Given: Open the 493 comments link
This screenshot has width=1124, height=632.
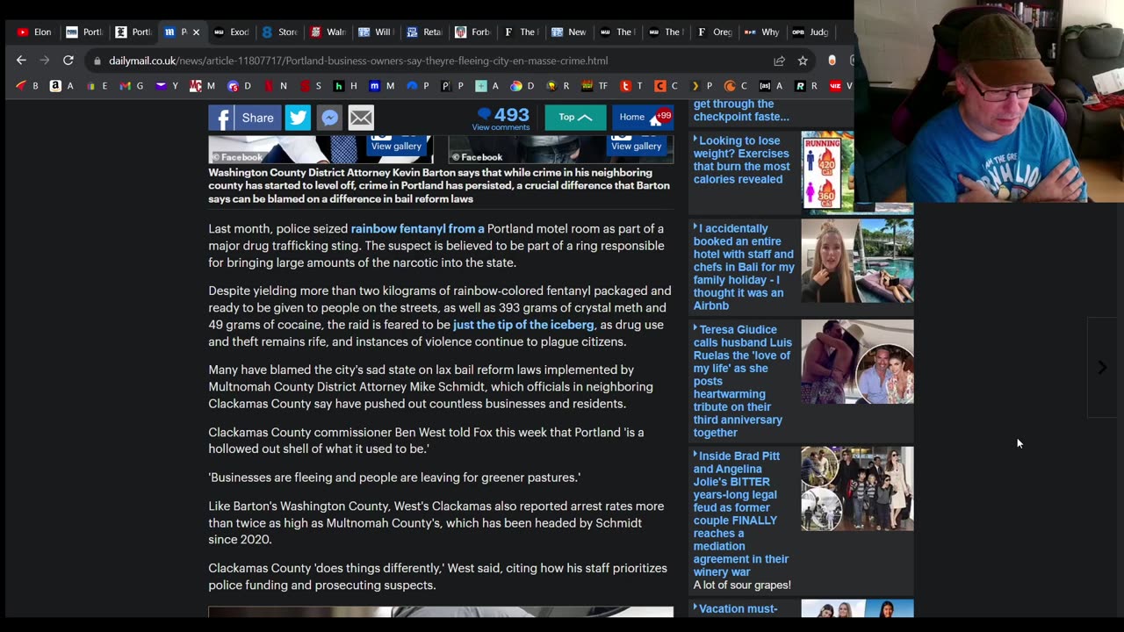Looking at the screenshot, I should pos(501,118).
